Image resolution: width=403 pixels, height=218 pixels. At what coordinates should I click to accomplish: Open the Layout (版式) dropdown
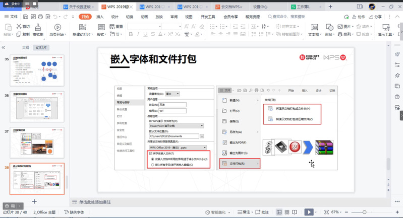click(x=102, y=35)
